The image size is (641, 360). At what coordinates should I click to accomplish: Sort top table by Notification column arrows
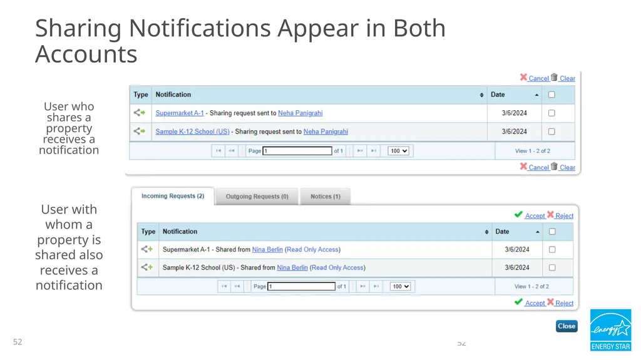pos(481,95)
